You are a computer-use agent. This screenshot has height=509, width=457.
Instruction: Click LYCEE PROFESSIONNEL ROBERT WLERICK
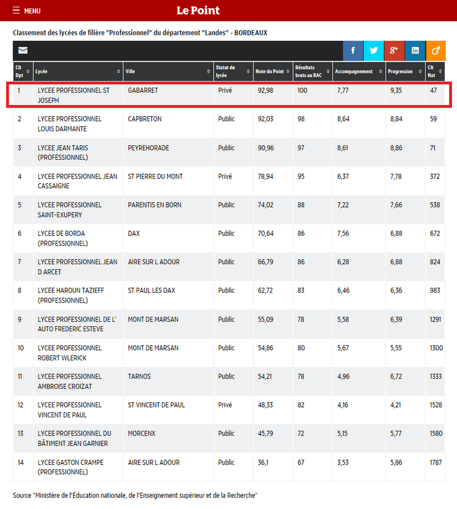tap(70, 353)
